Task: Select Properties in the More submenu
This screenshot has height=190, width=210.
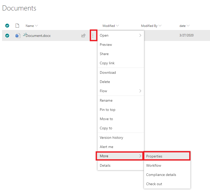Action: 167,156
